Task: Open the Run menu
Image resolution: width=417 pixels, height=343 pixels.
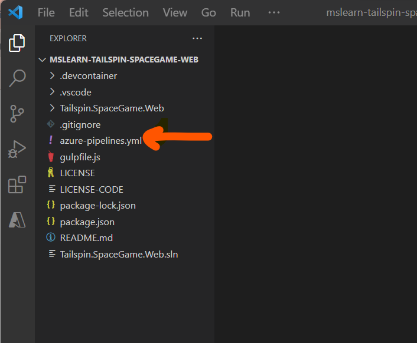Action: [240, 12]
